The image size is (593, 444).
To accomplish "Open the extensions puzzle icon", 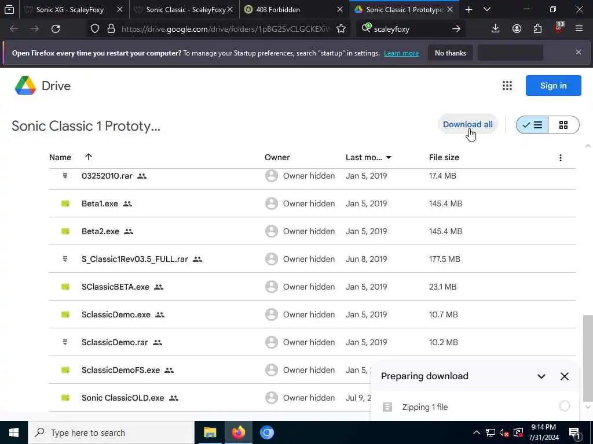I will pos(537,29).
